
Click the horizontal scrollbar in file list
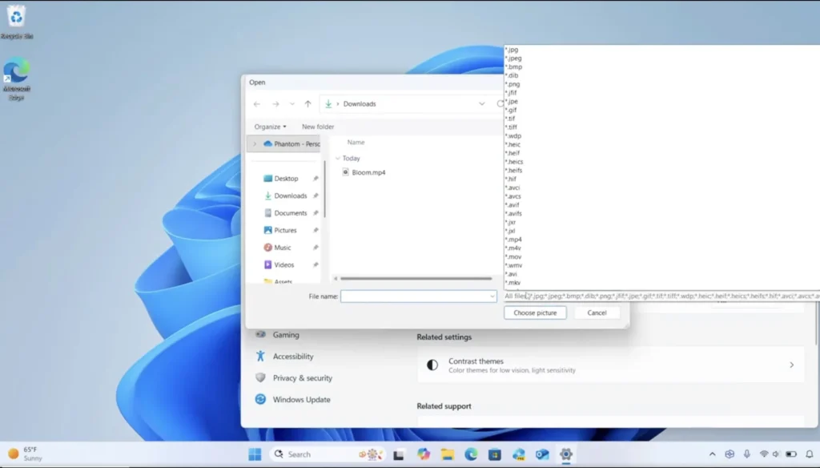coord(415,279)
